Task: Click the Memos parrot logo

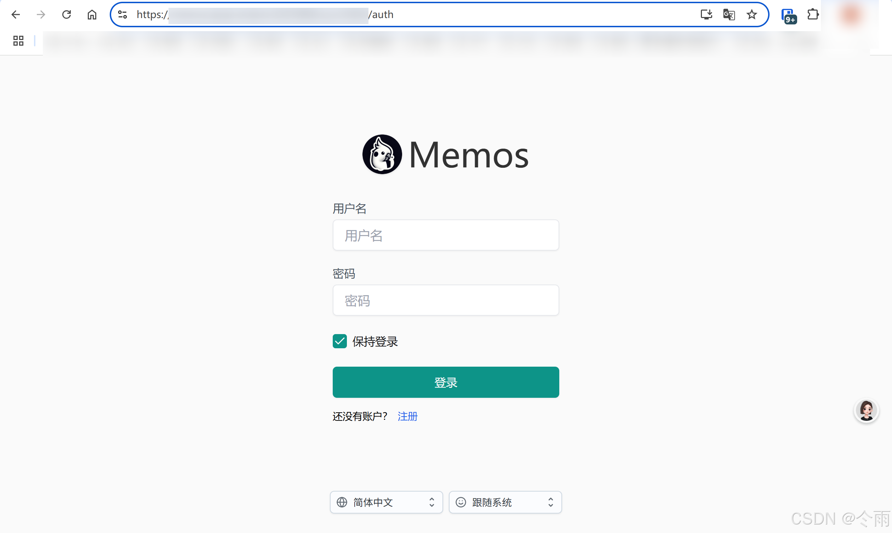Action: pos(382,154)
